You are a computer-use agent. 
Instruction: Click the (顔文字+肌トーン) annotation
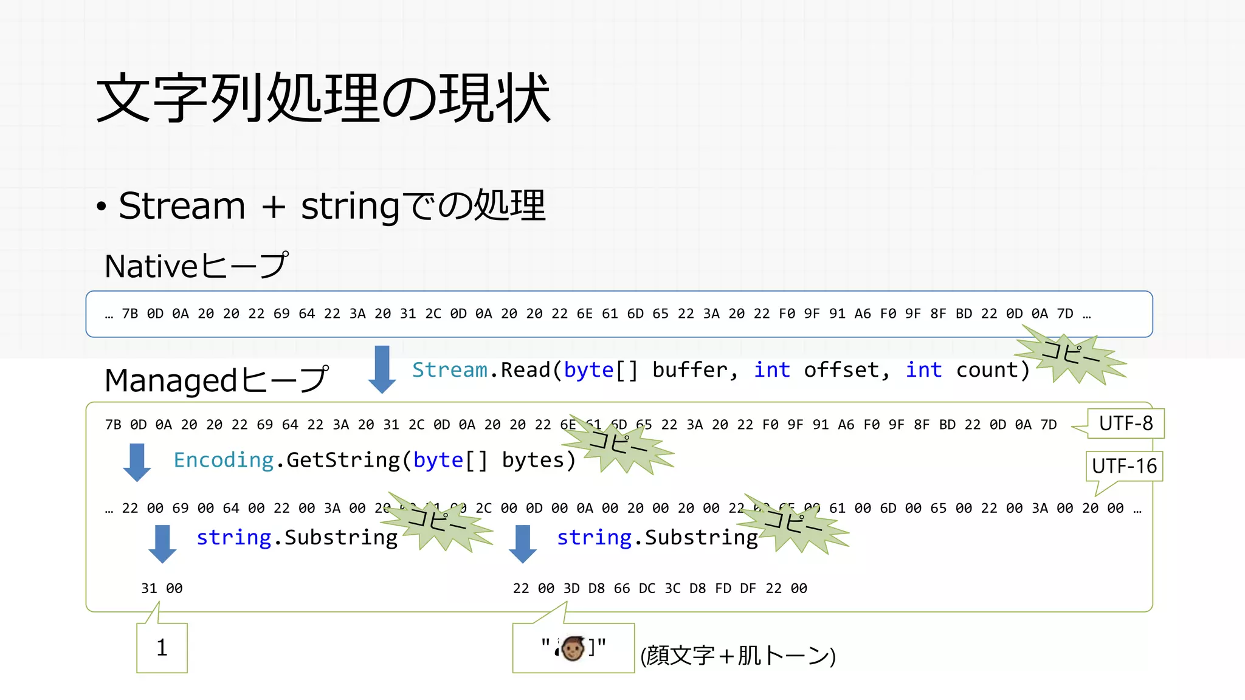(x=738, y=656)
